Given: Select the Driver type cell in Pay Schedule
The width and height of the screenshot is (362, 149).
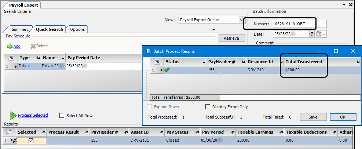Looking at the screenshot, I should click(x=29, y=66).
